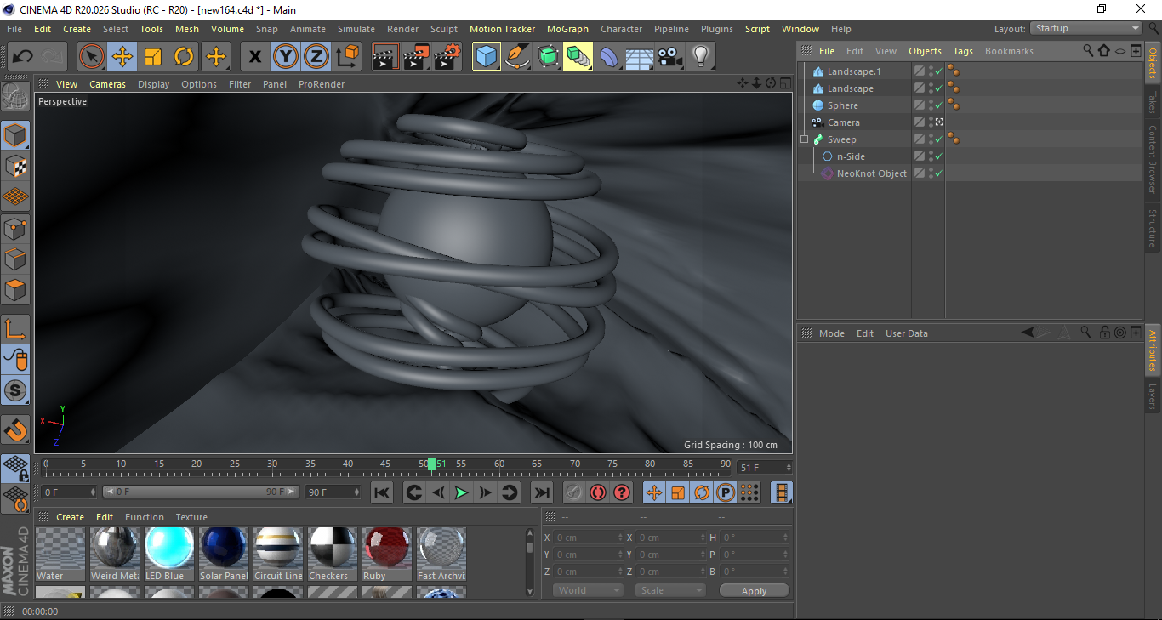This screenshot has width=1162, height=620.
Task: Switch to Edges mode
Action: [x=15, y=259]
